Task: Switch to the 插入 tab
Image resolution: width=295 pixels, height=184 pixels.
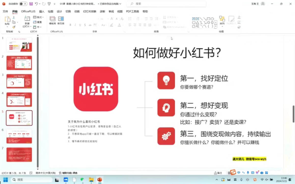Action: 41,11
